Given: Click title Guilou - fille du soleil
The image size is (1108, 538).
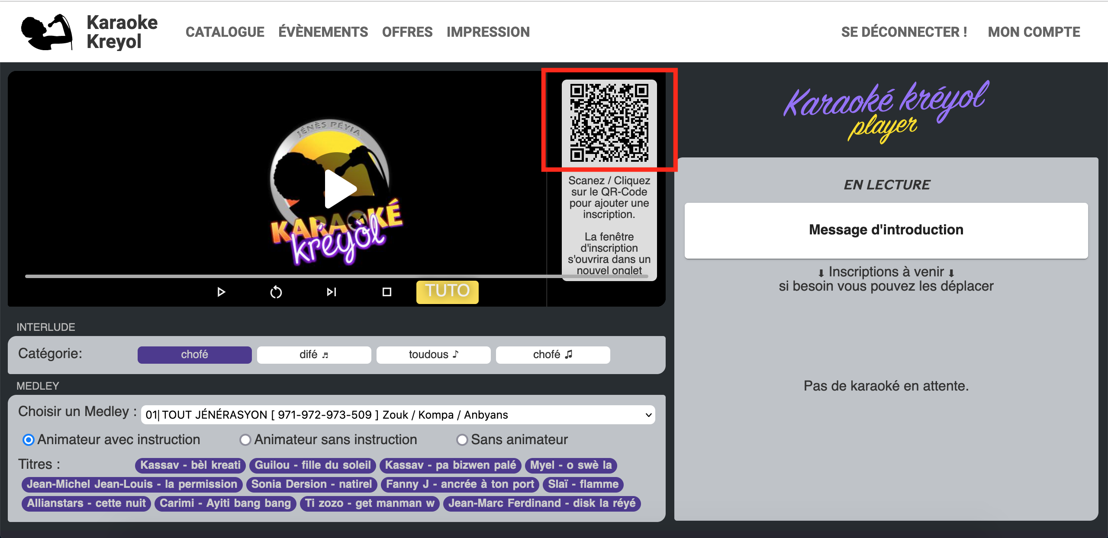Looking at the screenshot, I should [313, 465].
